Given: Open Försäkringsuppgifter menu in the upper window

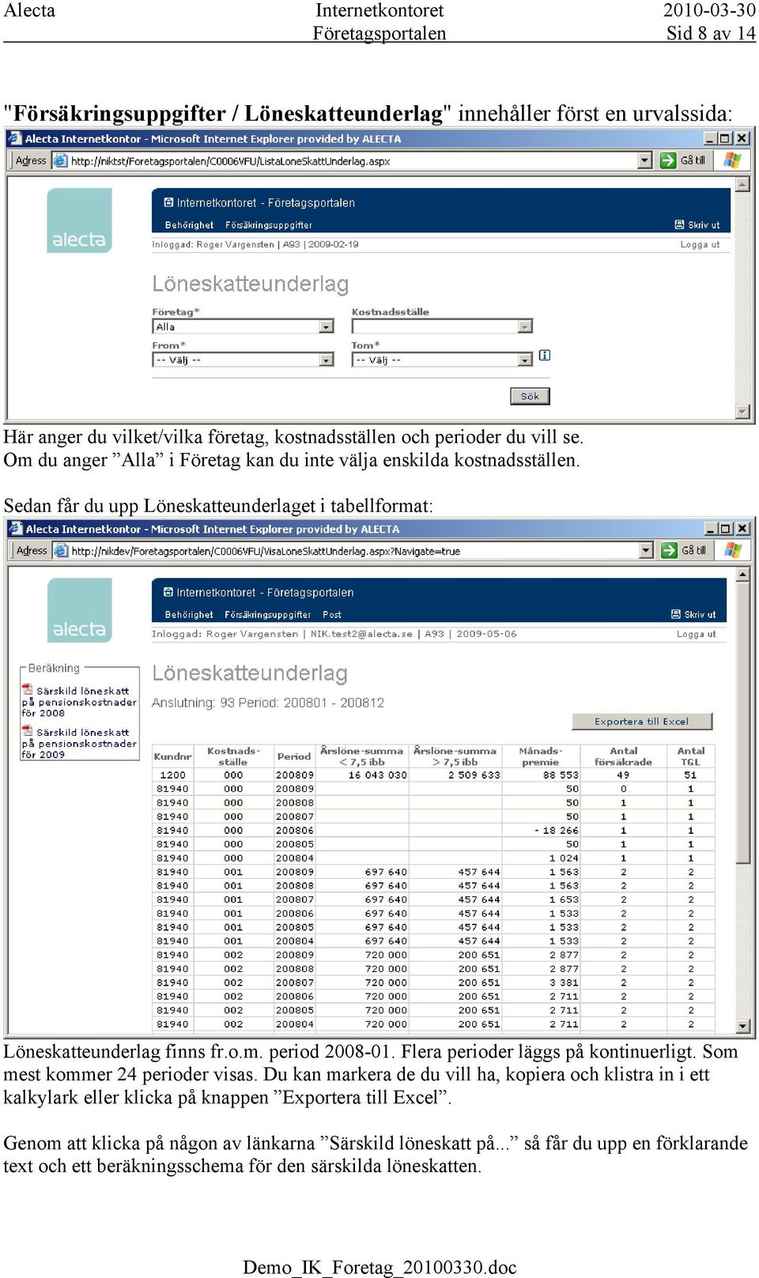Looking at the screenshot, I should pos(269,225).
